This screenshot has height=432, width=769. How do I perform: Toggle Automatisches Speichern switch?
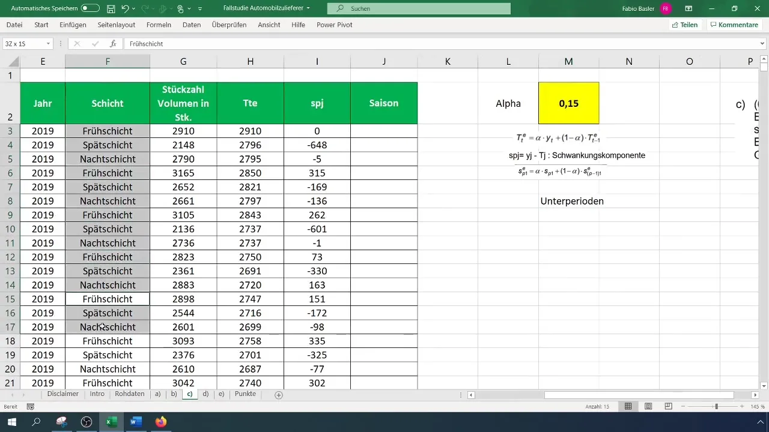click(90, 8)
